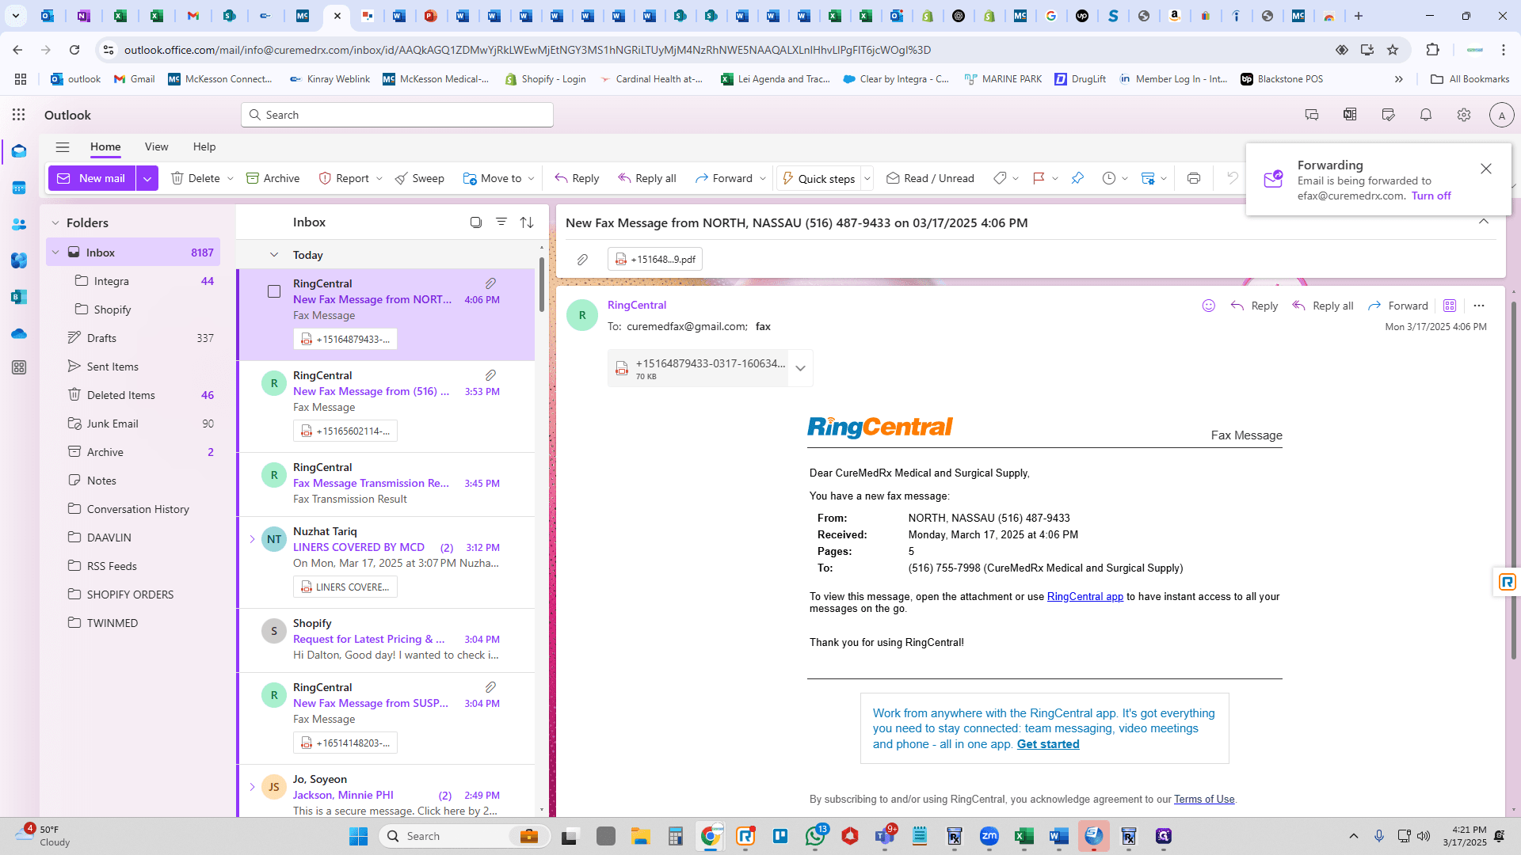Open the New mail dropdown arrow
This screenshot has height=855, width=1521.
point(147,178)
